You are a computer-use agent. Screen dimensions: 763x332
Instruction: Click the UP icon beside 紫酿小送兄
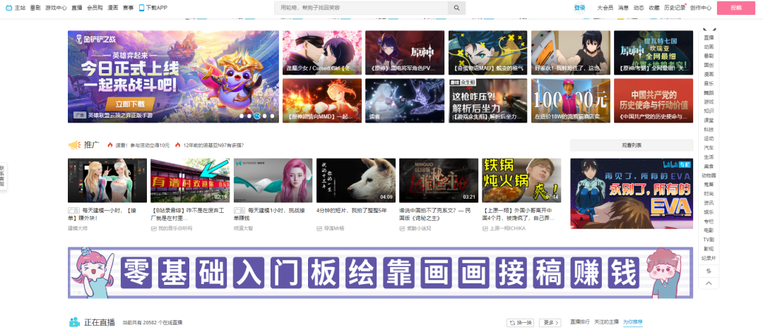[x=402, y=228]
